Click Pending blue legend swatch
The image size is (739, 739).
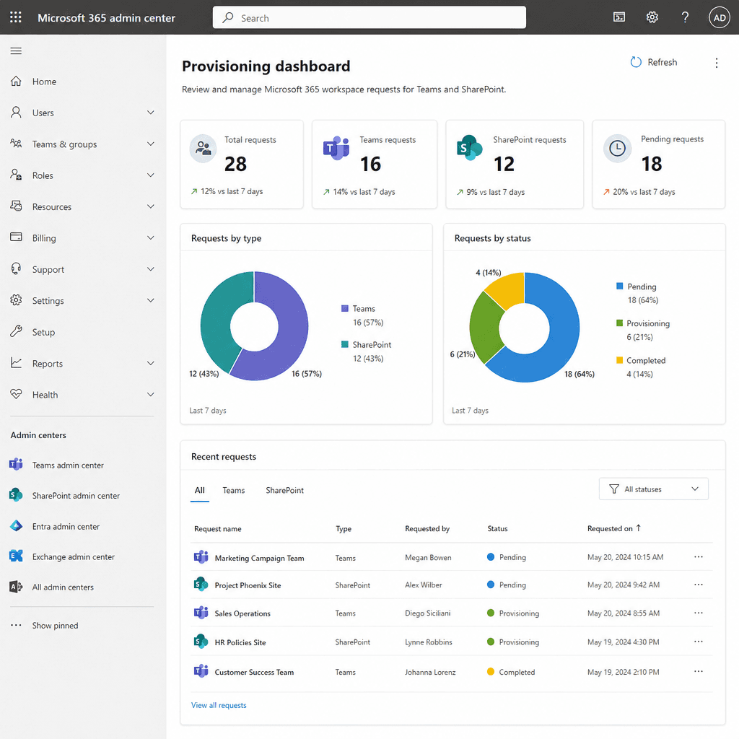[619, 286]
